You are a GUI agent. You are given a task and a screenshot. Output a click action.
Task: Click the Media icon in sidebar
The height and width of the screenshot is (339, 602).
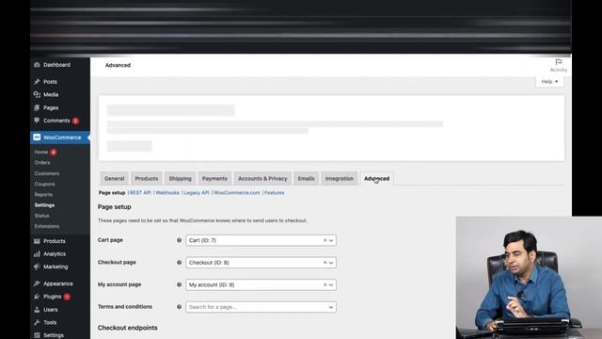click(37, 94)
